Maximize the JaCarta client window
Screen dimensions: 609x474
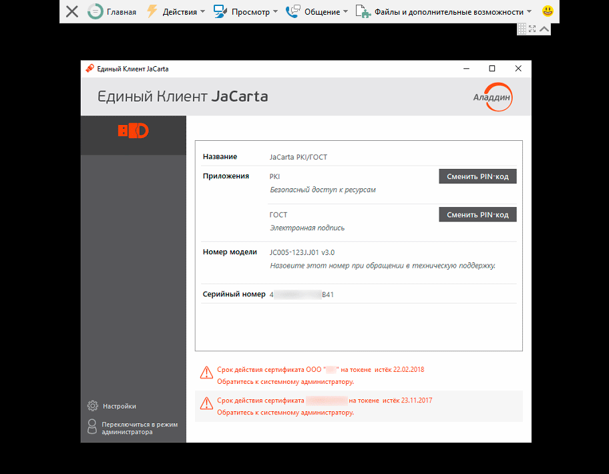492,69
